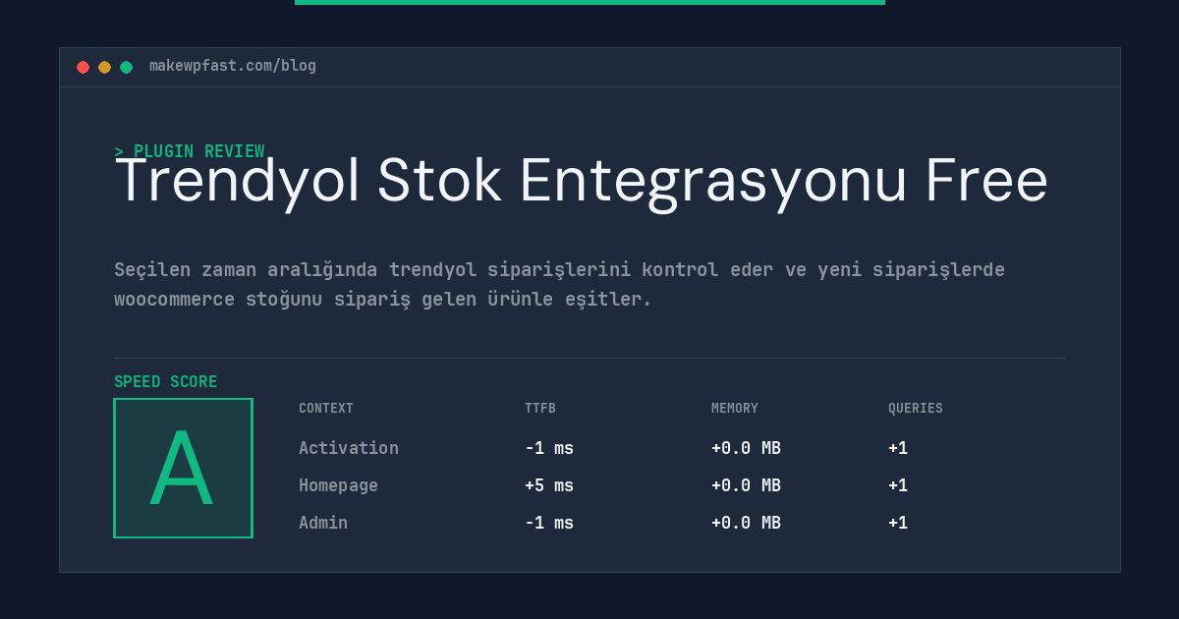Viewport: 1179px width, 619px height.
Task: Click the Activation TTFB value -1 ms
Action: coord(549,448)
